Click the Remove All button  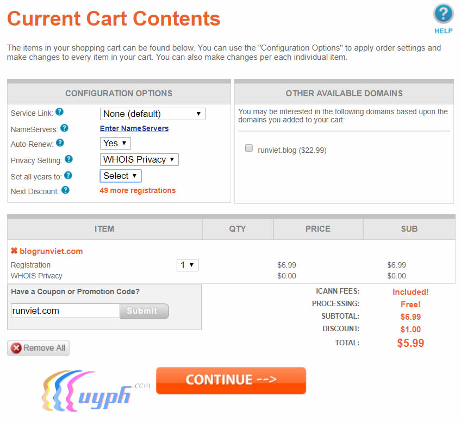pos(39,348)
